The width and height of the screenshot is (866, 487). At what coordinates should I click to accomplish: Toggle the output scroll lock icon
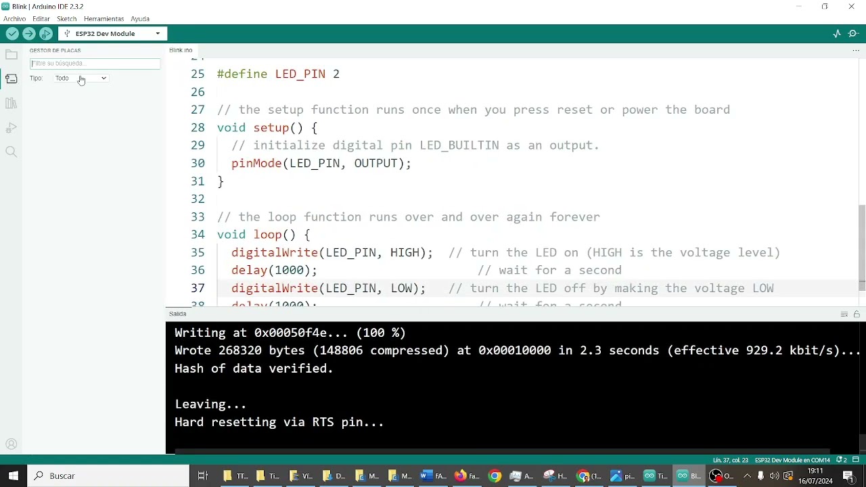tap(857, 314)
